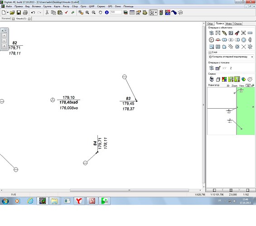Click the scale input field showing 500
This screenshot has height=226, width=256.
pos(116,12)
